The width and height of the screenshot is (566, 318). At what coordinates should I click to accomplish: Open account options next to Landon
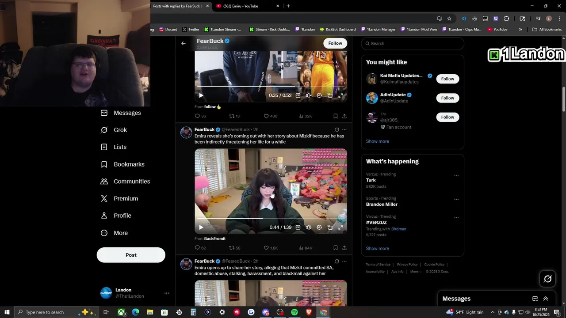[166, 293]
